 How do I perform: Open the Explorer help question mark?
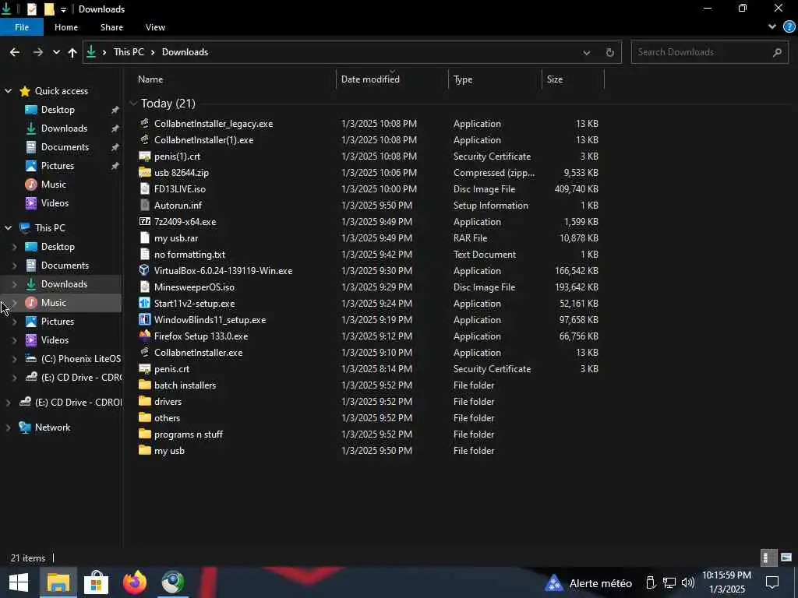789,27
